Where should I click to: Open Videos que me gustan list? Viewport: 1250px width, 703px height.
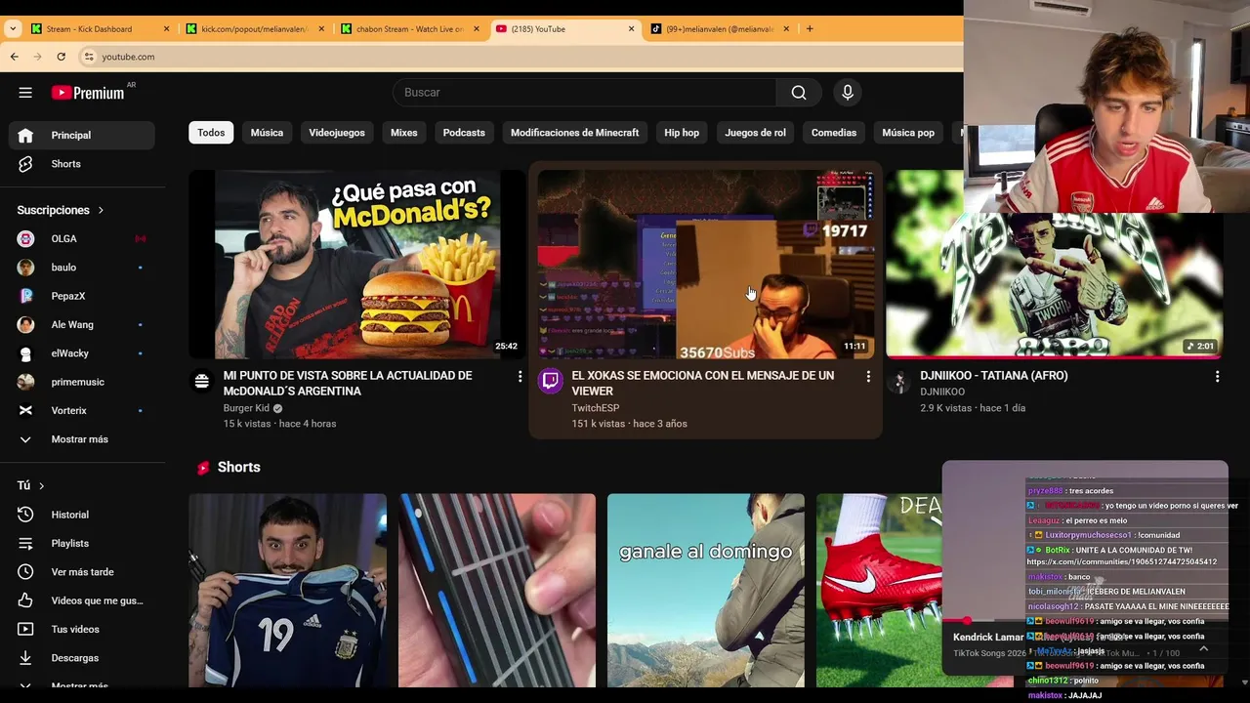click(82, 600)
